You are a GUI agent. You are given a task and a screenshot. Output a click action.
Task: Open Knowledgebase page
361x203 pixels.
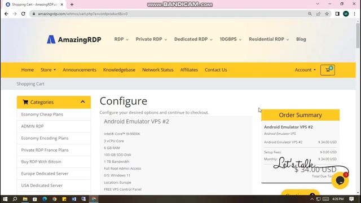point(119,70)
